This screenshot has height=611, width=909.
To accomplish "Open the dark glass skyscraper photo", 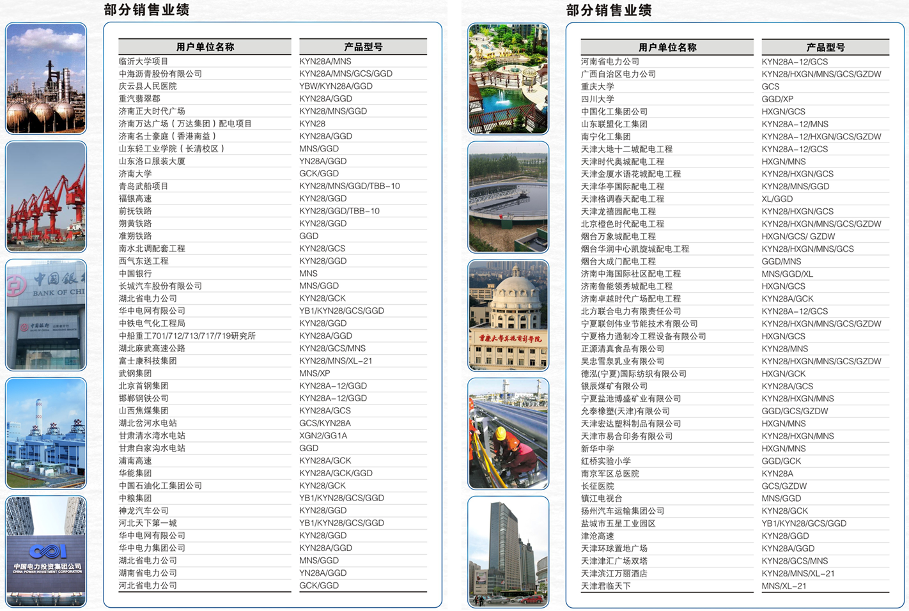I will [508, 552].
